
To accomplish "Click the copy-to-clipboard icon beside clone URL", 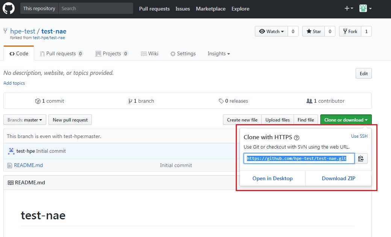I will click(x=361, y=159).
